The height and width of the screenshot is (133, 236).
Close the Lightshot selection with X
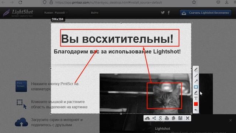pos(188,118)
